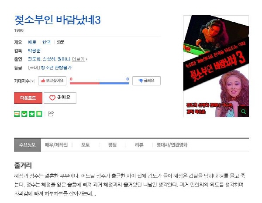Share to Naver Cafe cup icon
262x203 pixels.
click(24, 114)
